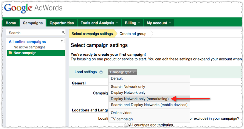Expand the Billing menu
This screenshot has width=244, height=129.
[x=132, y=23]
